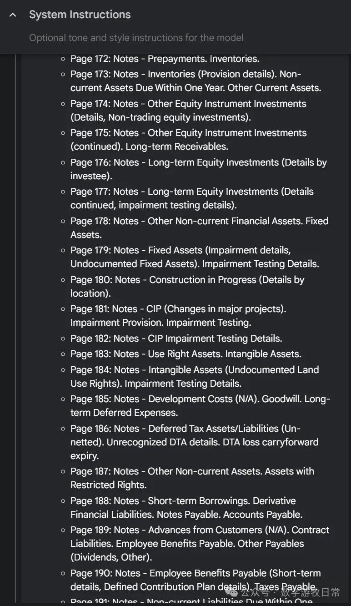Click the bullet beside Page 174
Viewport: 351px width, 606px height.
[x=63, y=104]
